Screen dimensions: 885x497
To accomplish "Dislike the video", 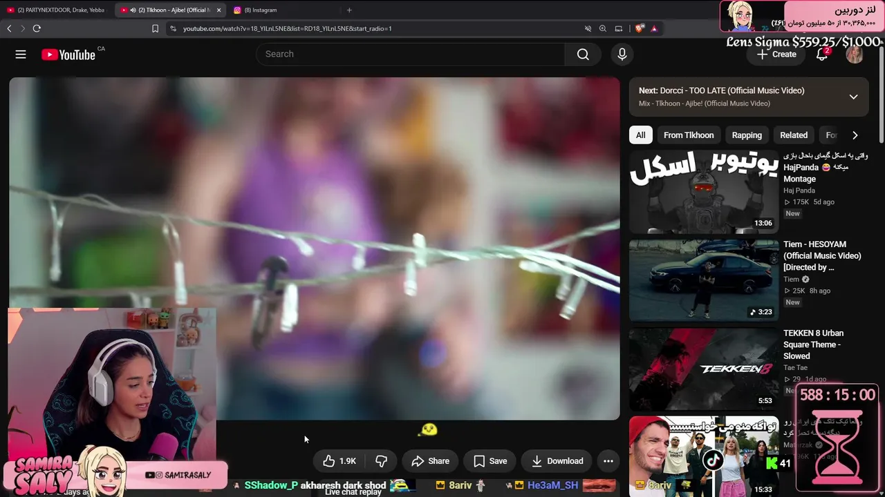I will coord(381,461).
